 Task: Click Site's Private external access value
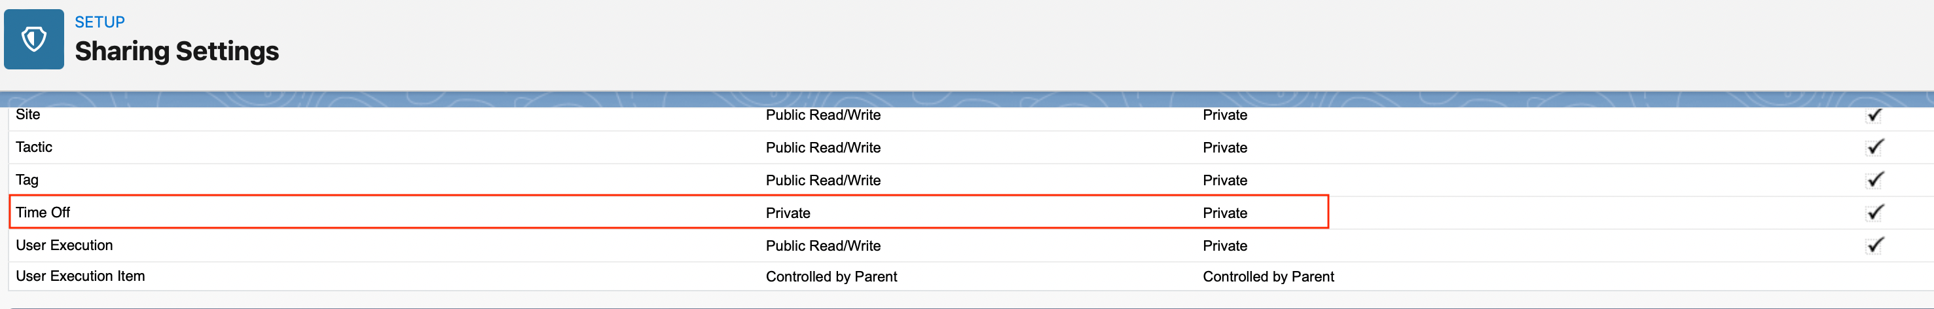coord(1224,115)
